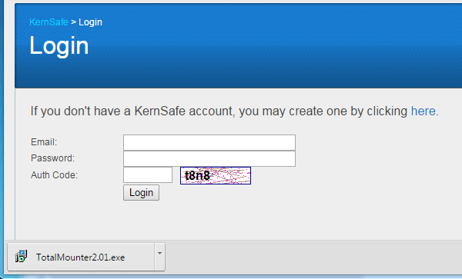Image resolution: width=462 pixels, height=279 pixels.
Task: Focus the Email input field
Action: pos(209,143)
